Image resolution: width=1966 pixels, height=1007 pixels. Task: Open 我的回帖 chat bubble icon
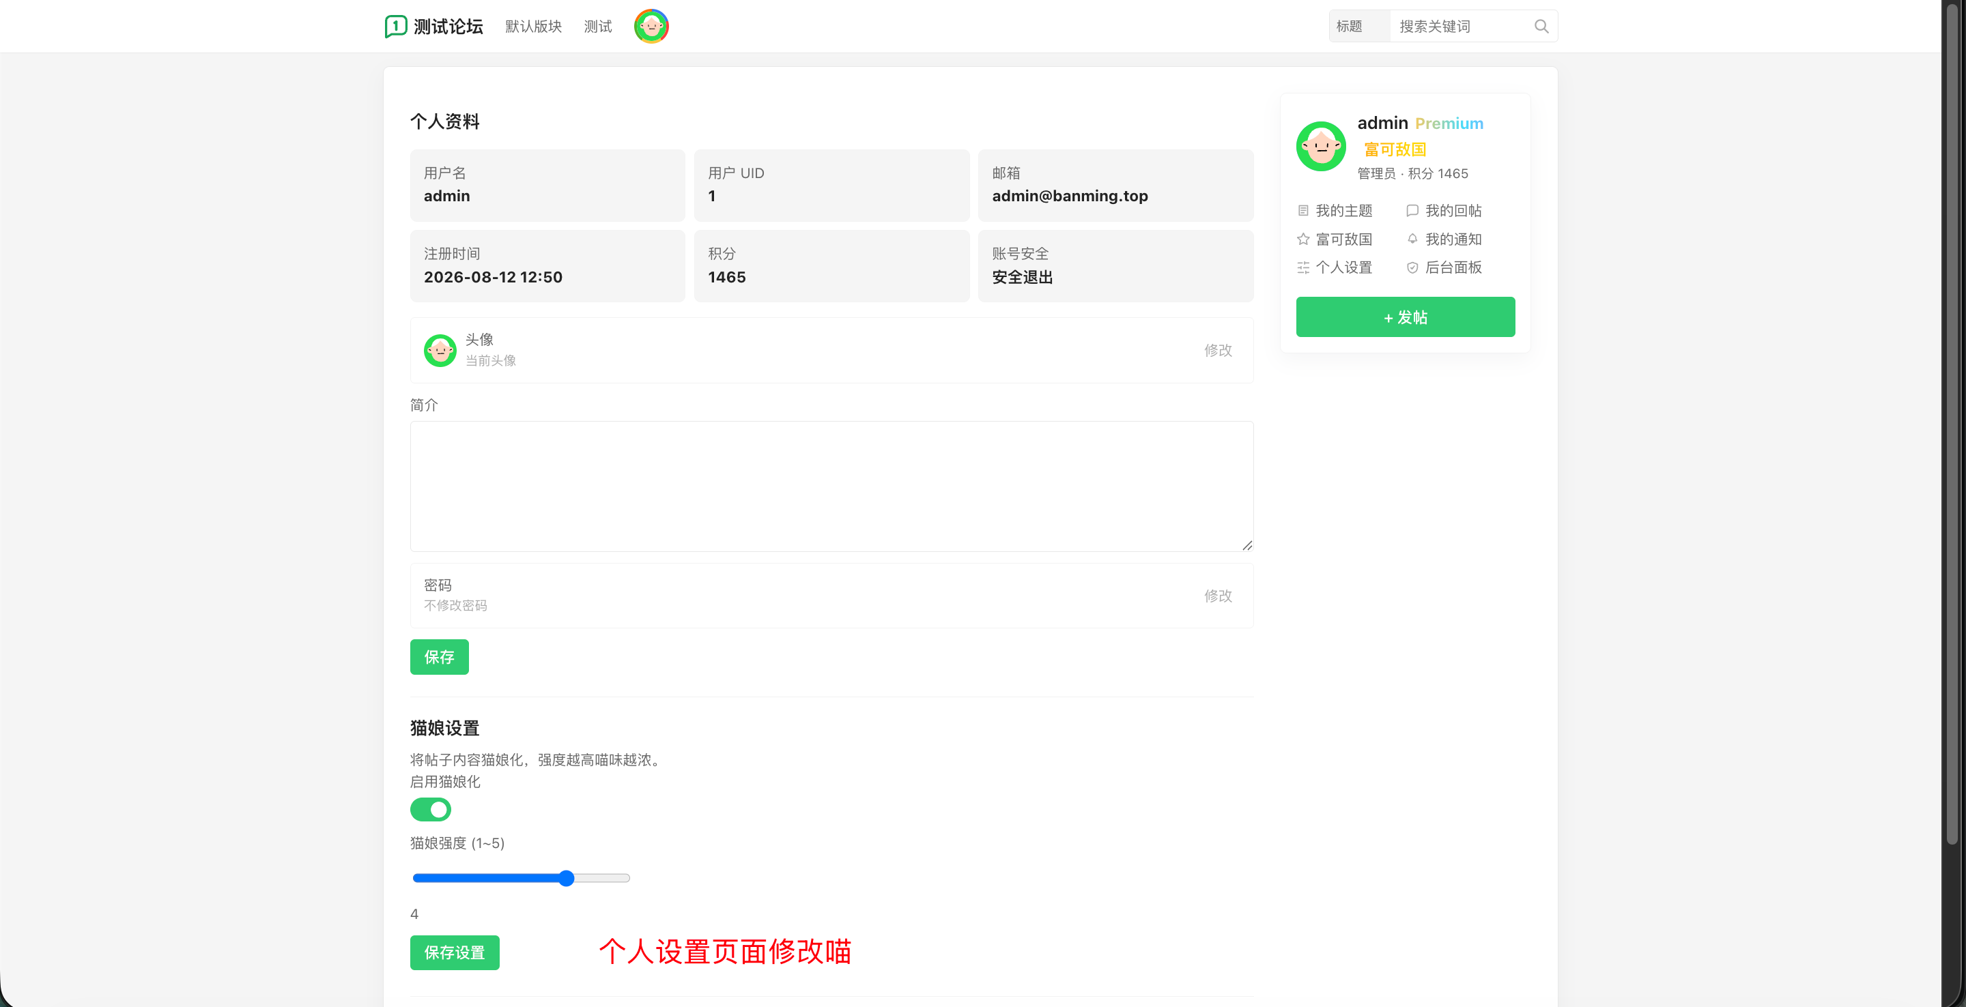click(1412, 211)
